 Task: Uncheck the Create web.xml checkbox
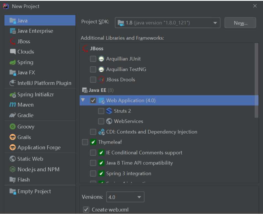86,210
